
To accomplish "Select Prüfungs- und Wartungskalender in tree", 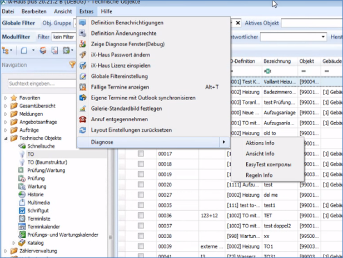I will pos(63,235).
